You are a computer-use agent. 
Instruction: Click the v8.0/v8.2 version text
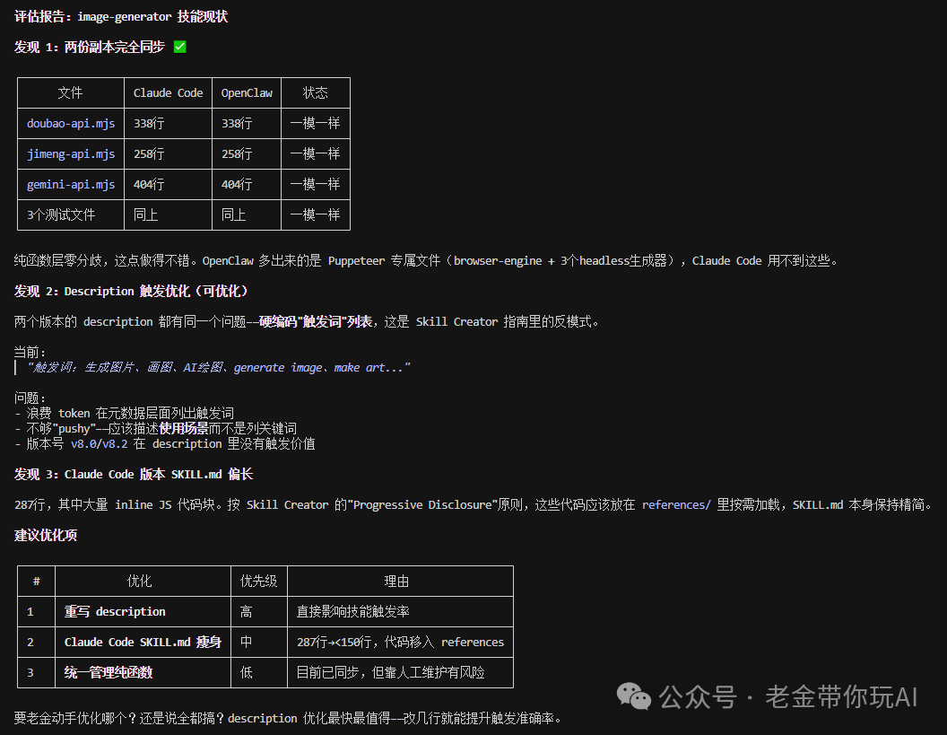99,443
